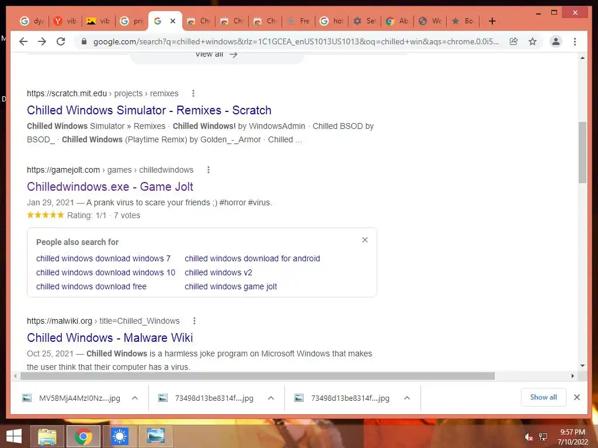Viewport: 598px width, 448px height.
Task: Open options for malwiki.org result
Action: click(194, 321)
